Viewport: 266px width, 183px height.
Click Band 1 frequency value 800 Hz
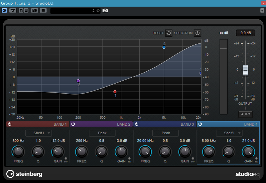(18, 141)
